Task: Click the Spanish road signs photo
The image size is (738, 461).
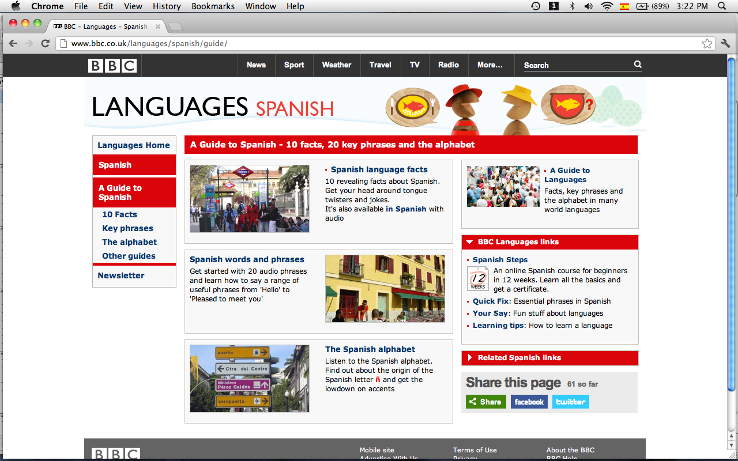Action: pos(250,379)
